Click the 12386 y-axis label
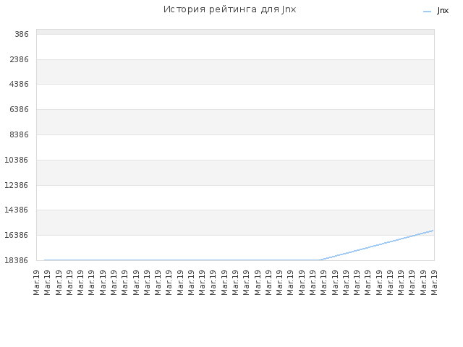 tap(17, 185)
